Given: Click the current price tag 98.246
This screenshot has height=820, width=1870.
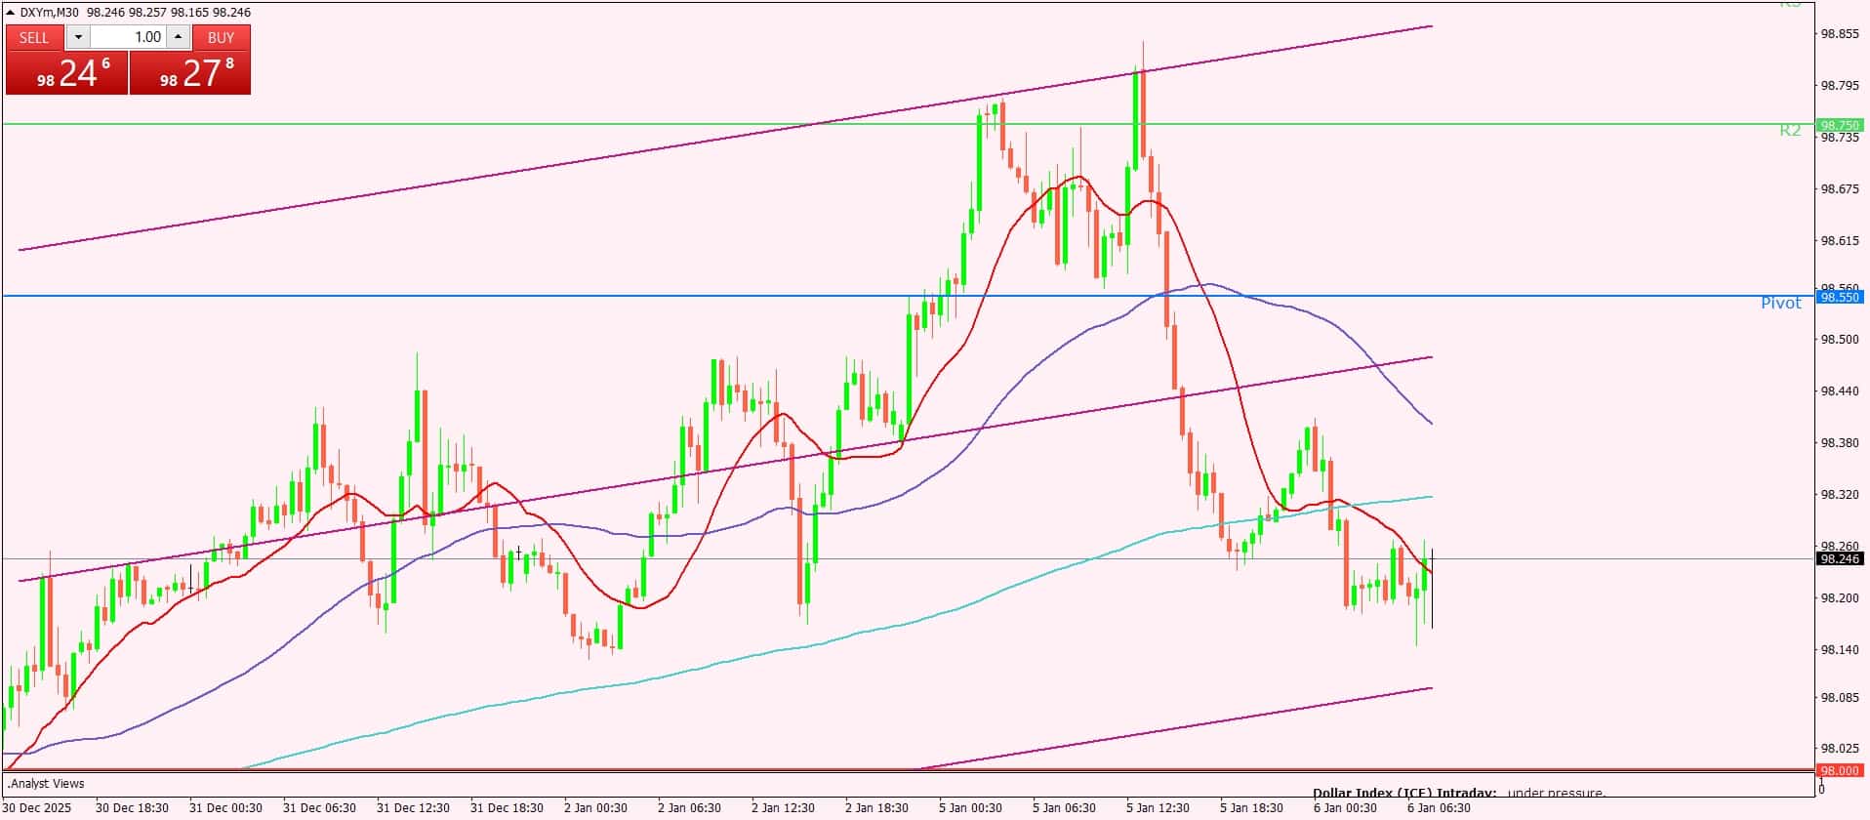Looking at the screenshot, I should (1839, 559).
